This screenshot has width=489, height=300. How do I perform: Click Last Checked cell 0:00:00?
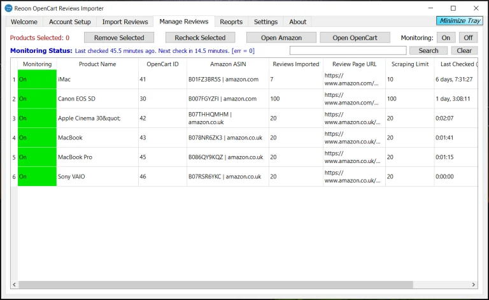point(456,176)
